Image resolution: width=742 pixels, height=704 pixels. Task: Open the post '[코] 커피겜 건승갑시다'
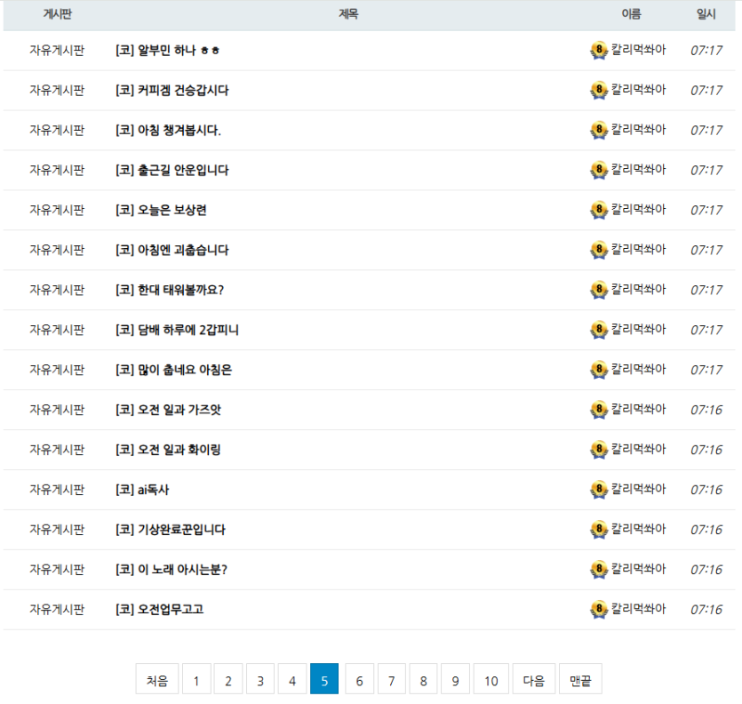tap(172, 90)
